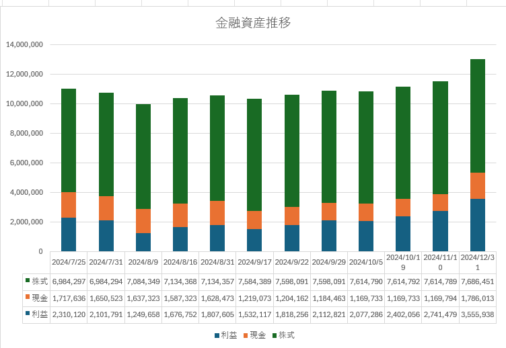Click the 株式 value 7,686,451 in data table
The width and height of the screenshot is (506, 348).
pyautogui.click(x=478, y=280)
